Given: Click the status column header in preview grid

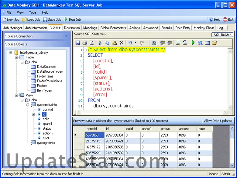Looking at the screenshot, I should pos(168,129).
